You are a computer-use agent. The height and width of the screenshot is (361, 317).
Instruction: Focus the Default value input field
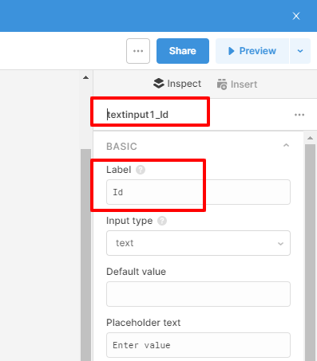tap(198, 294)
